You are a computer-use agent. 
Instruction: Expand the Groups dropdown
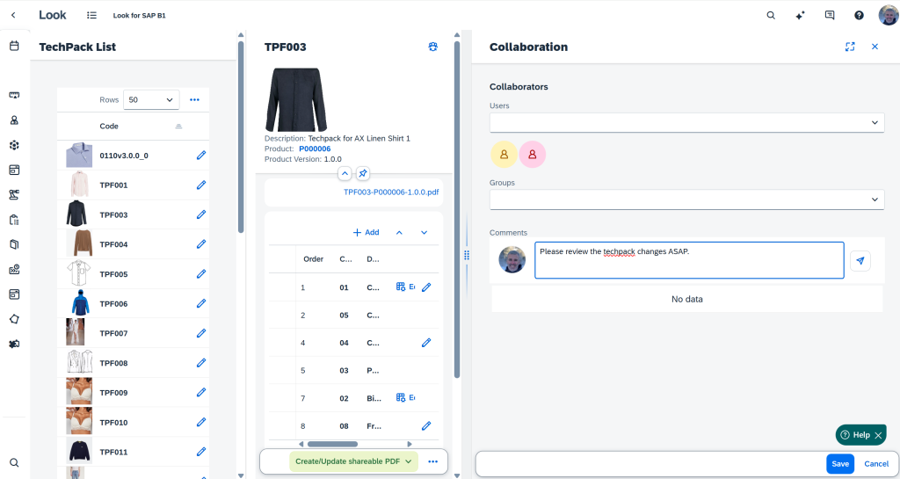[686, 200]
